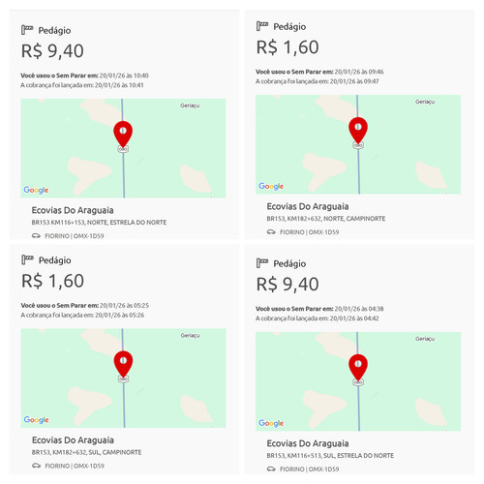The height and width of the screenshot is (484, 484).
Task: Click the red map pin on the 05:25 map
Action: pos(123,364)
